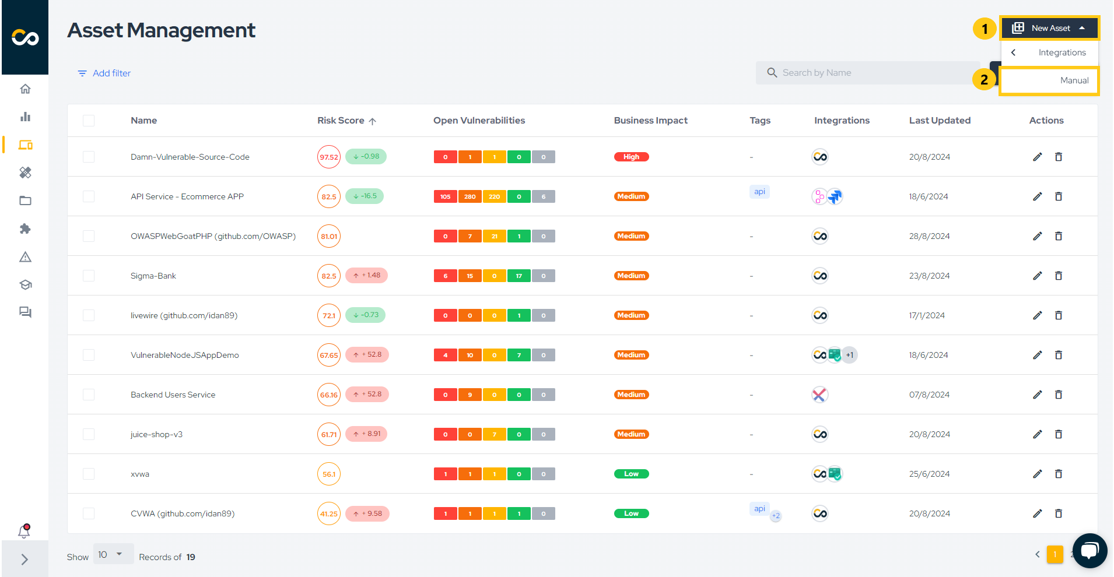Check the OWASPWebGoatPHP row checkbox
Image resolution: width=1114 pixels, height=577 pixels.
point(89,236)
